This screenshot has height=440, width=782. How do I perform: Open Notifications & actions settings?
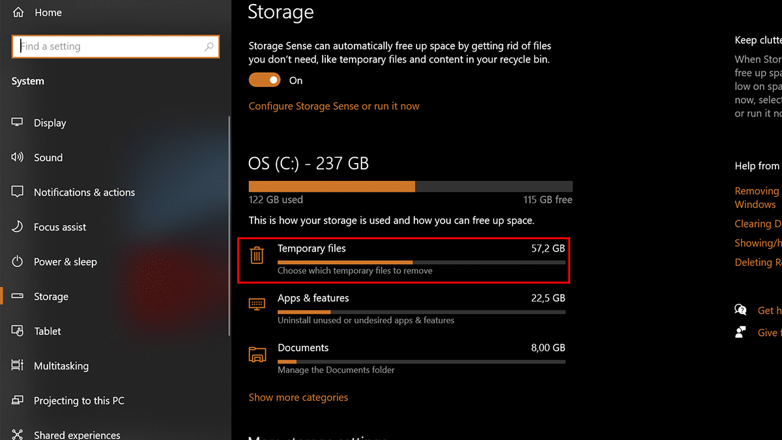[x=84, y=192]
